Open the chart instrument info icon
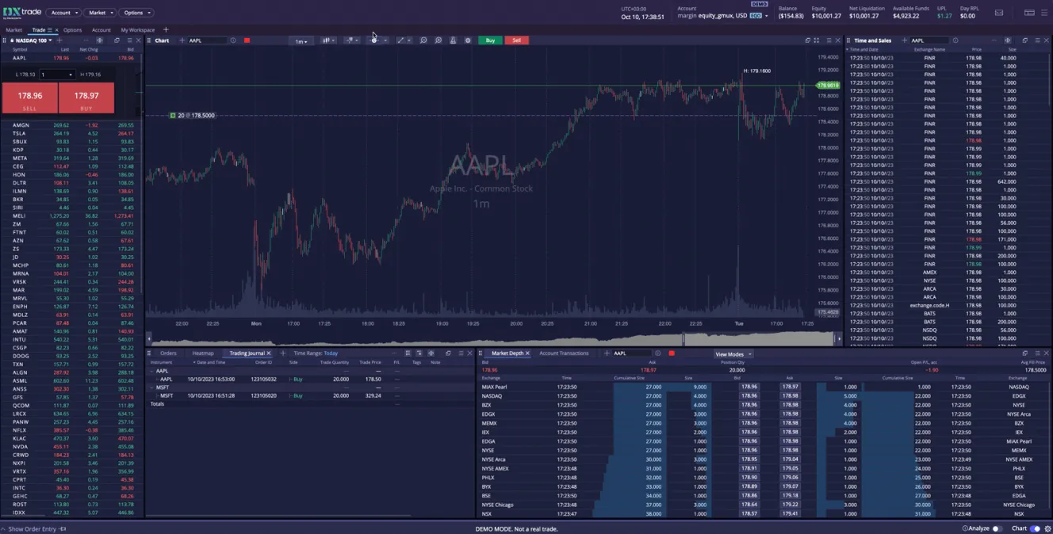The height and width of the screenshot is (534, 1053). 233,40
